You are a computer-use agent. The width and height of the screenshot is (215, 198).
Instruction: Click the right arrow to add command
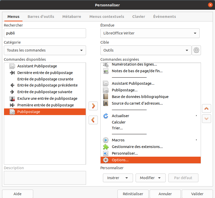pyautogui.click(x=93, y=106)
